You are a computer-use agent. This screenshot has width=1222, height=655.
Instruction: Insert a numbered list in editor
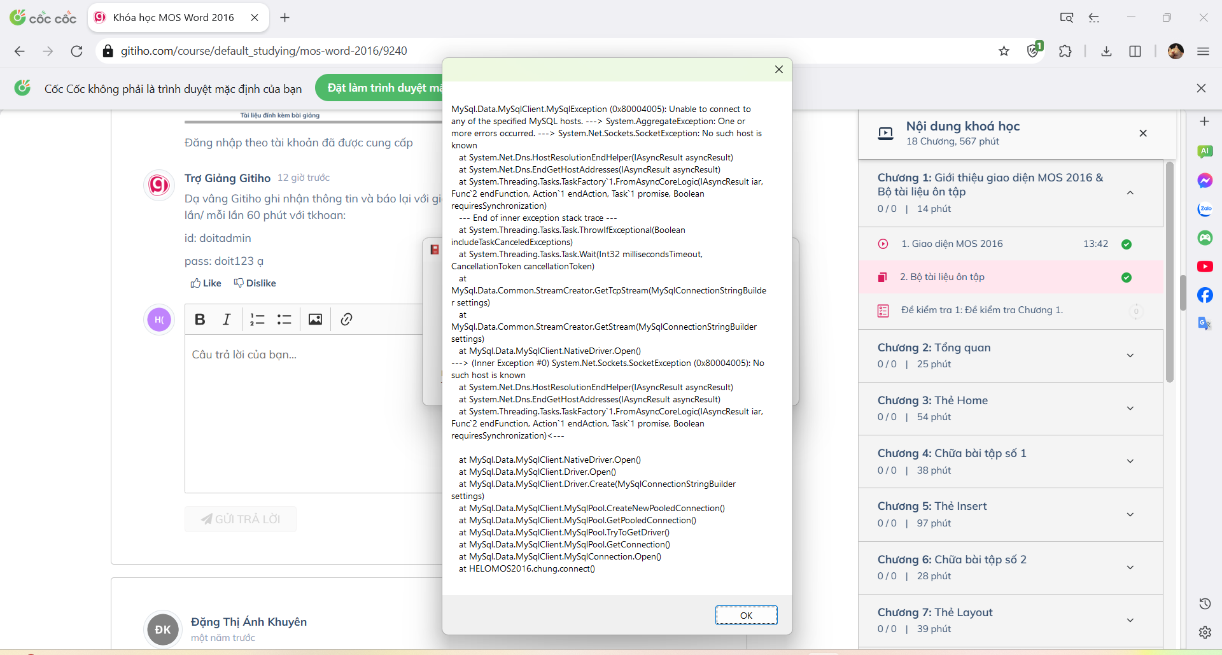[x=257, y=320]
